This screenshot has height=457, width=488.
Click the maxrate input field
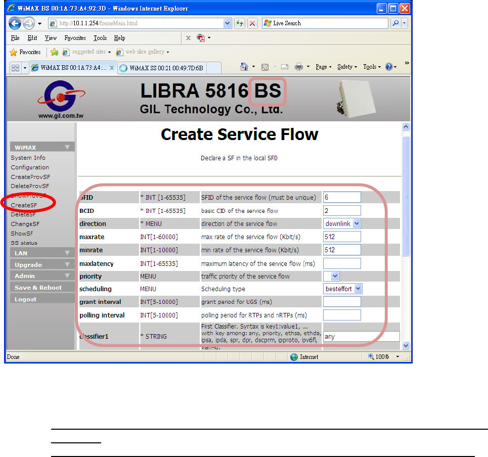pyautogui.click(x=342, y=237)
